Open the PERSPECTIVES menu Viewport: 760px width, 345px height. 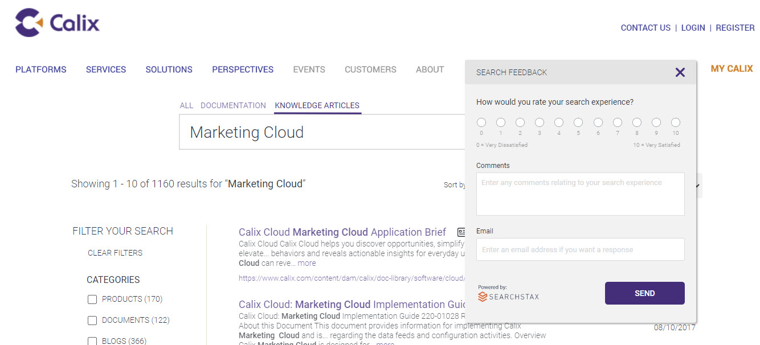[243, 69]
